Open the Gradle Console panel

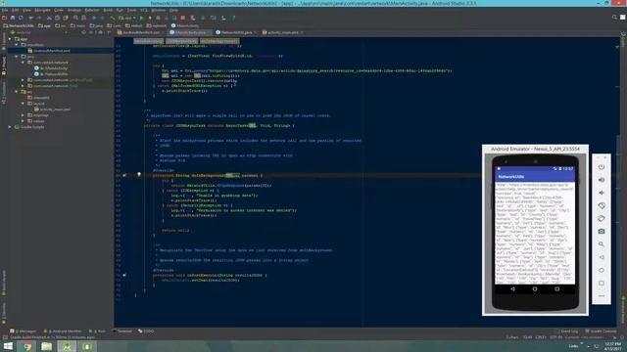pyautogui.click(x=601, y=331)
